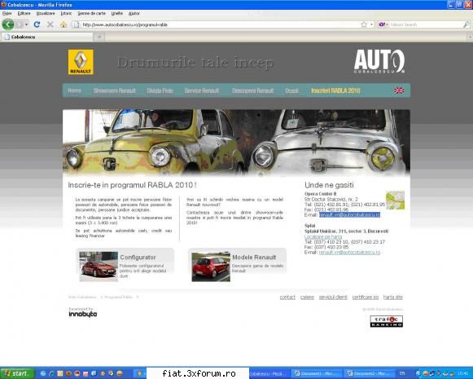Bookmark this page with the star icon
The height and width of the screenshot is (379, 473).
364,24
